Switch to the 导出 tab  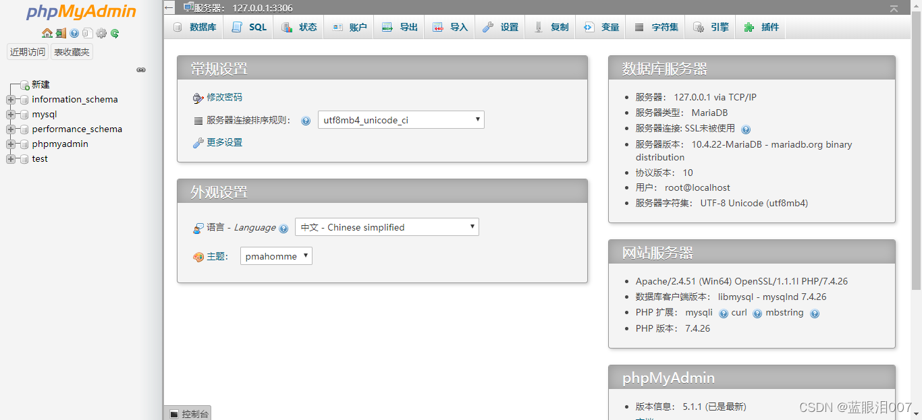pyautogui.click(x=400, y=27)
